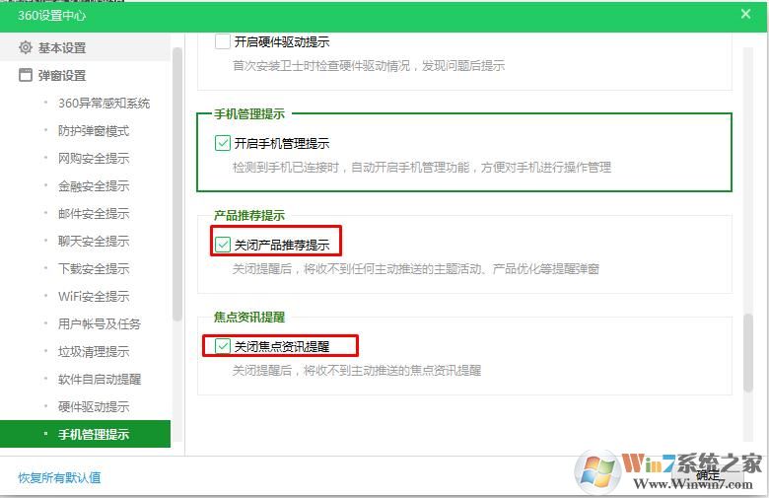The image size is (769, 498).
Task: Select 硬件驱动提示 in sidebar
Action: click(94, 406)
